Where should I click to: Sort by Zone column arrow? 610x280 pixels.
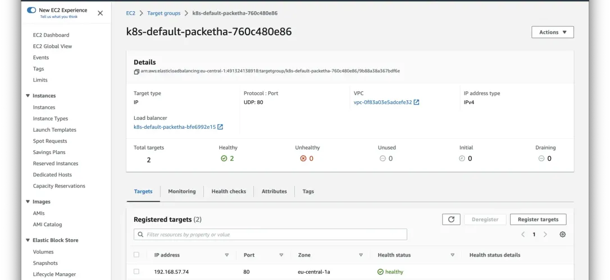coord(361,255)
